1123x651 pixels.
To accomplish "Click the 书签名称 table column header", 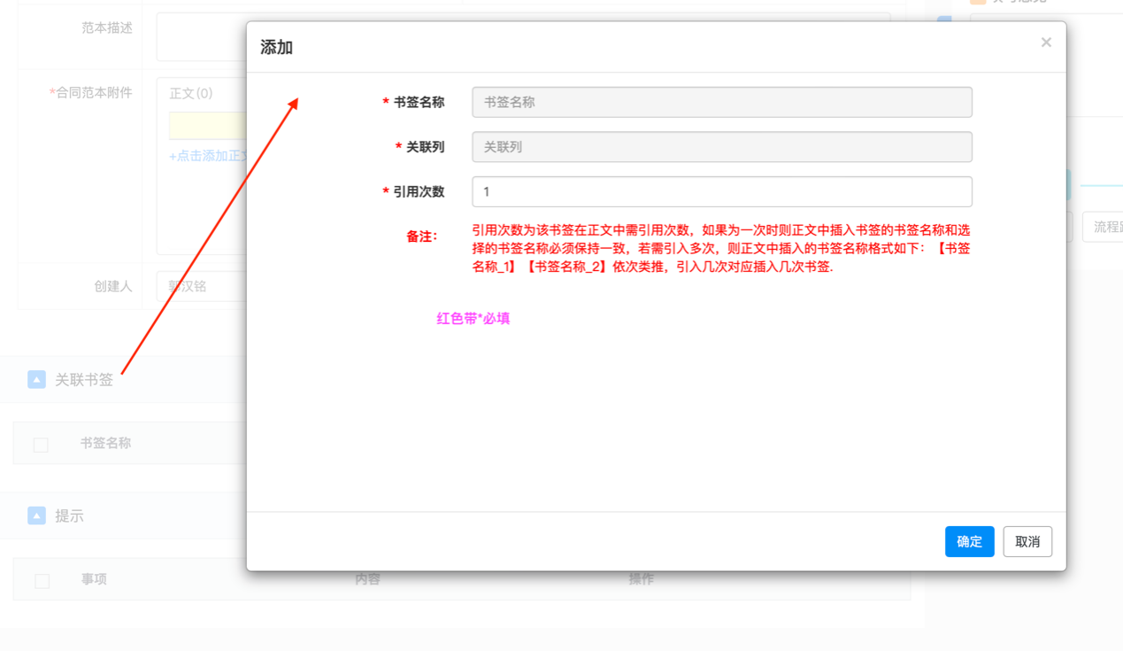I will (x=105, y=443).
